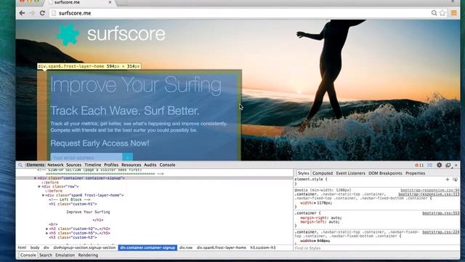The image size is (465, 262).
Task: Open bootstrap.css:224 source link
Action: pyautogui.click(x=441, y=232)
